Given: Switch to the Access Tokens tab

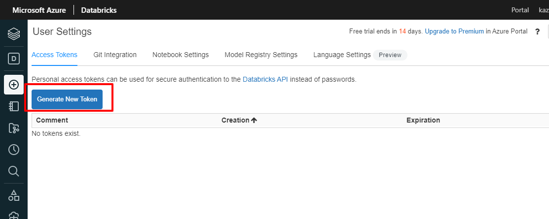Looking at the screenshot, I should coord(54,55).
